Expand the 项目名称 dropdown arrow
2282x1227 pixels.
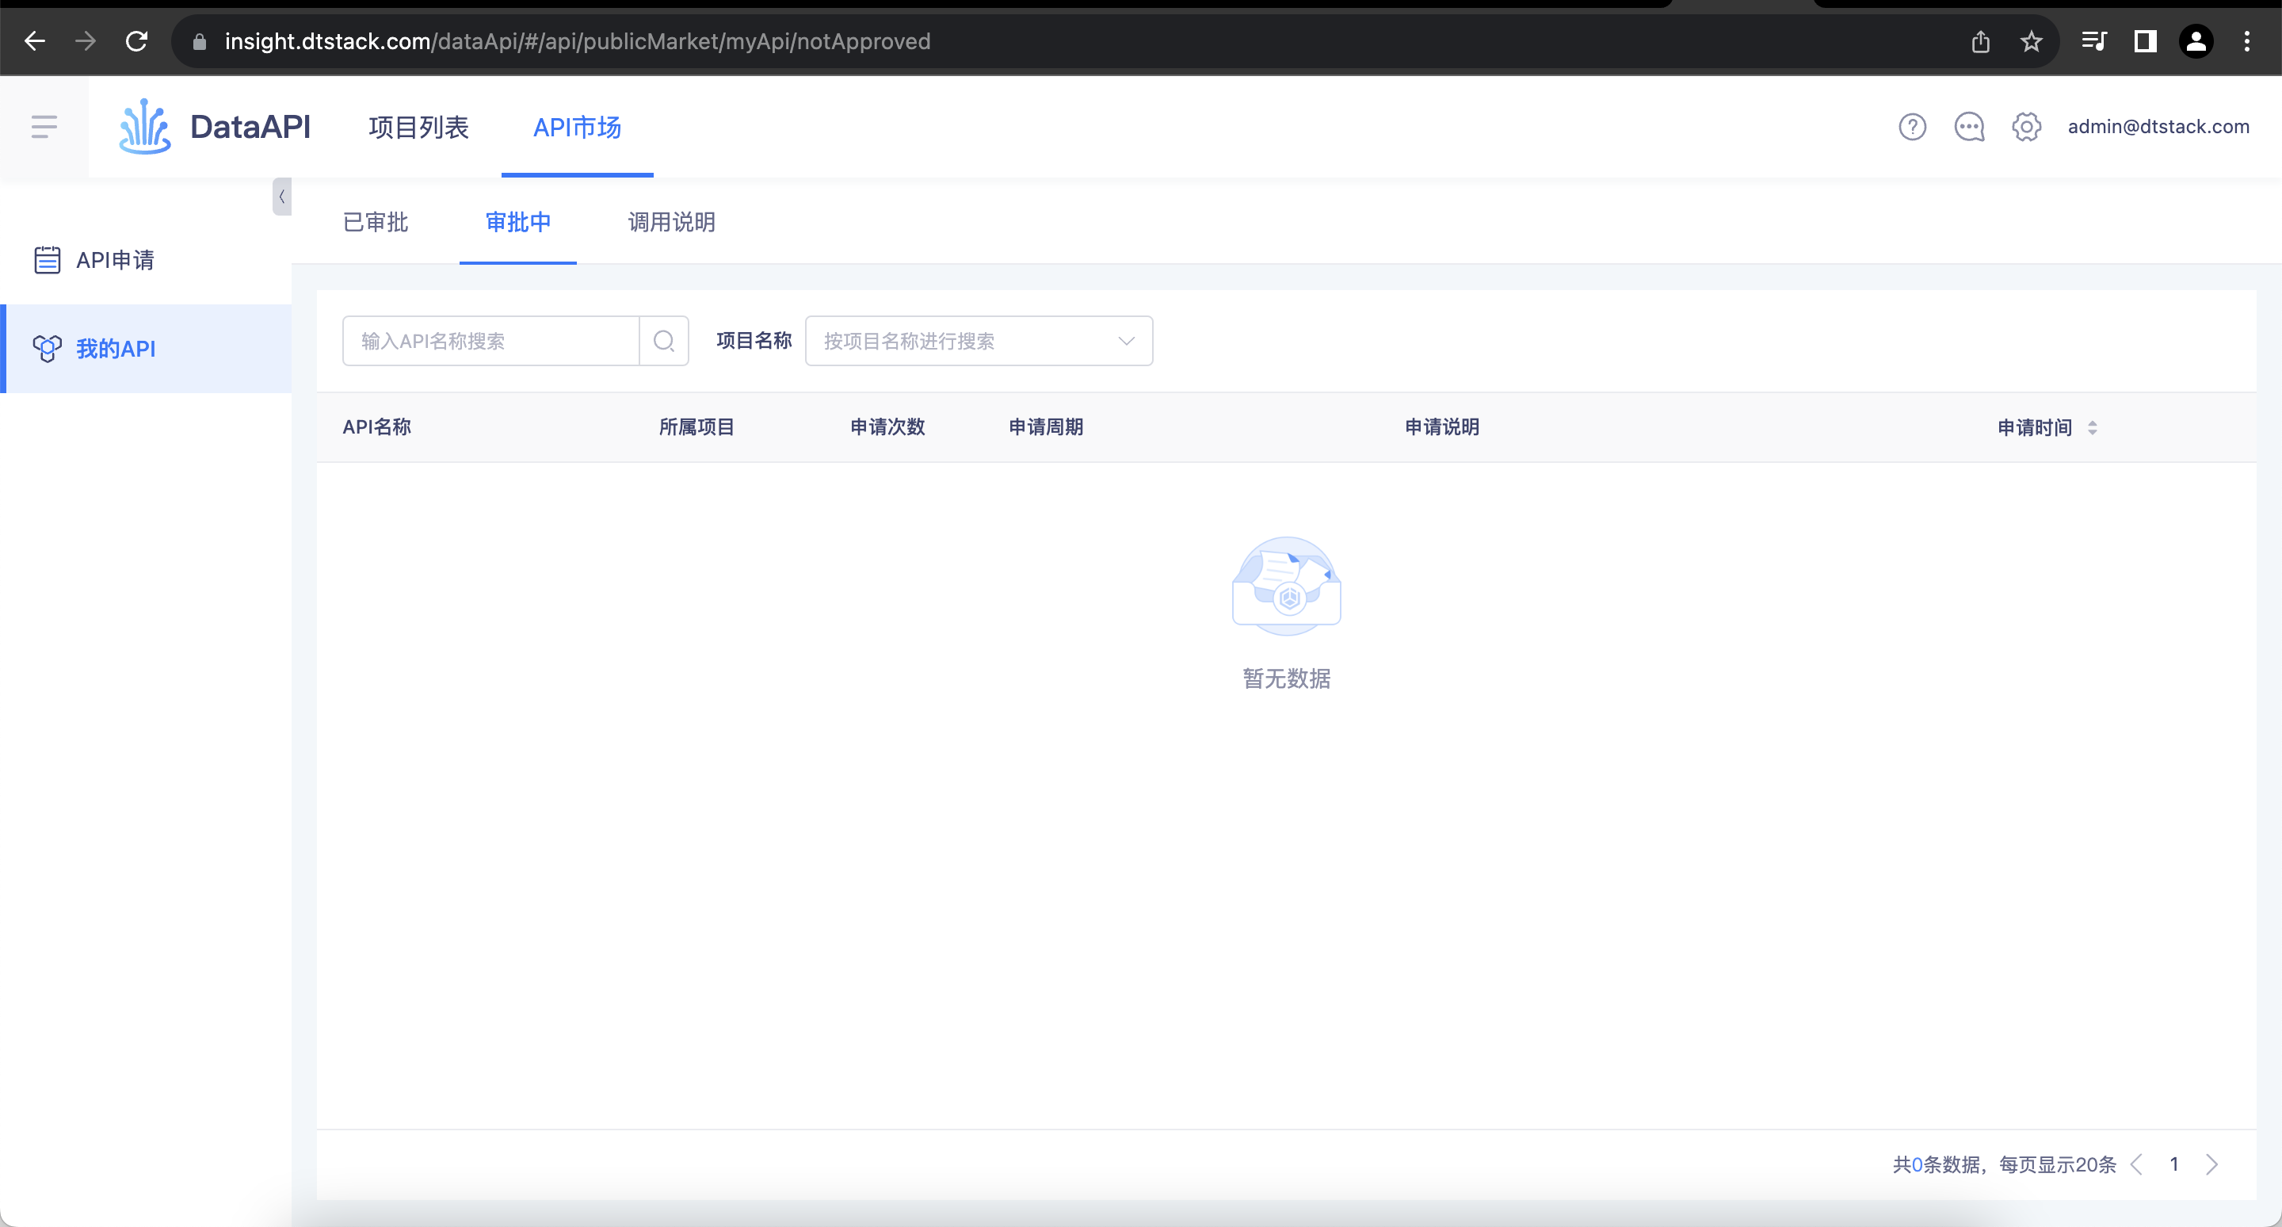pos(1126,341)
